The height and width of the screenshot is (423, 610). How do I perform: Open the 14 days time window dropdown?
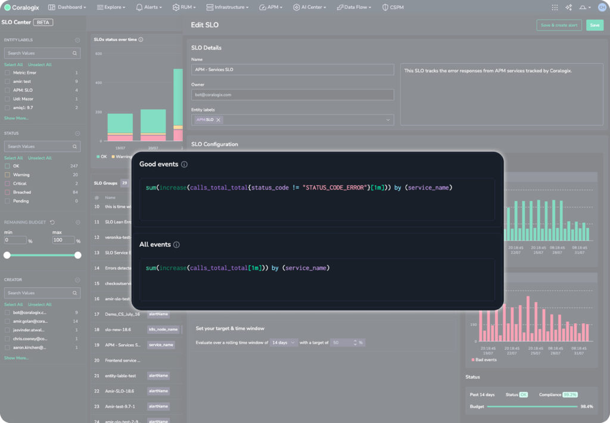pos(284,343)
